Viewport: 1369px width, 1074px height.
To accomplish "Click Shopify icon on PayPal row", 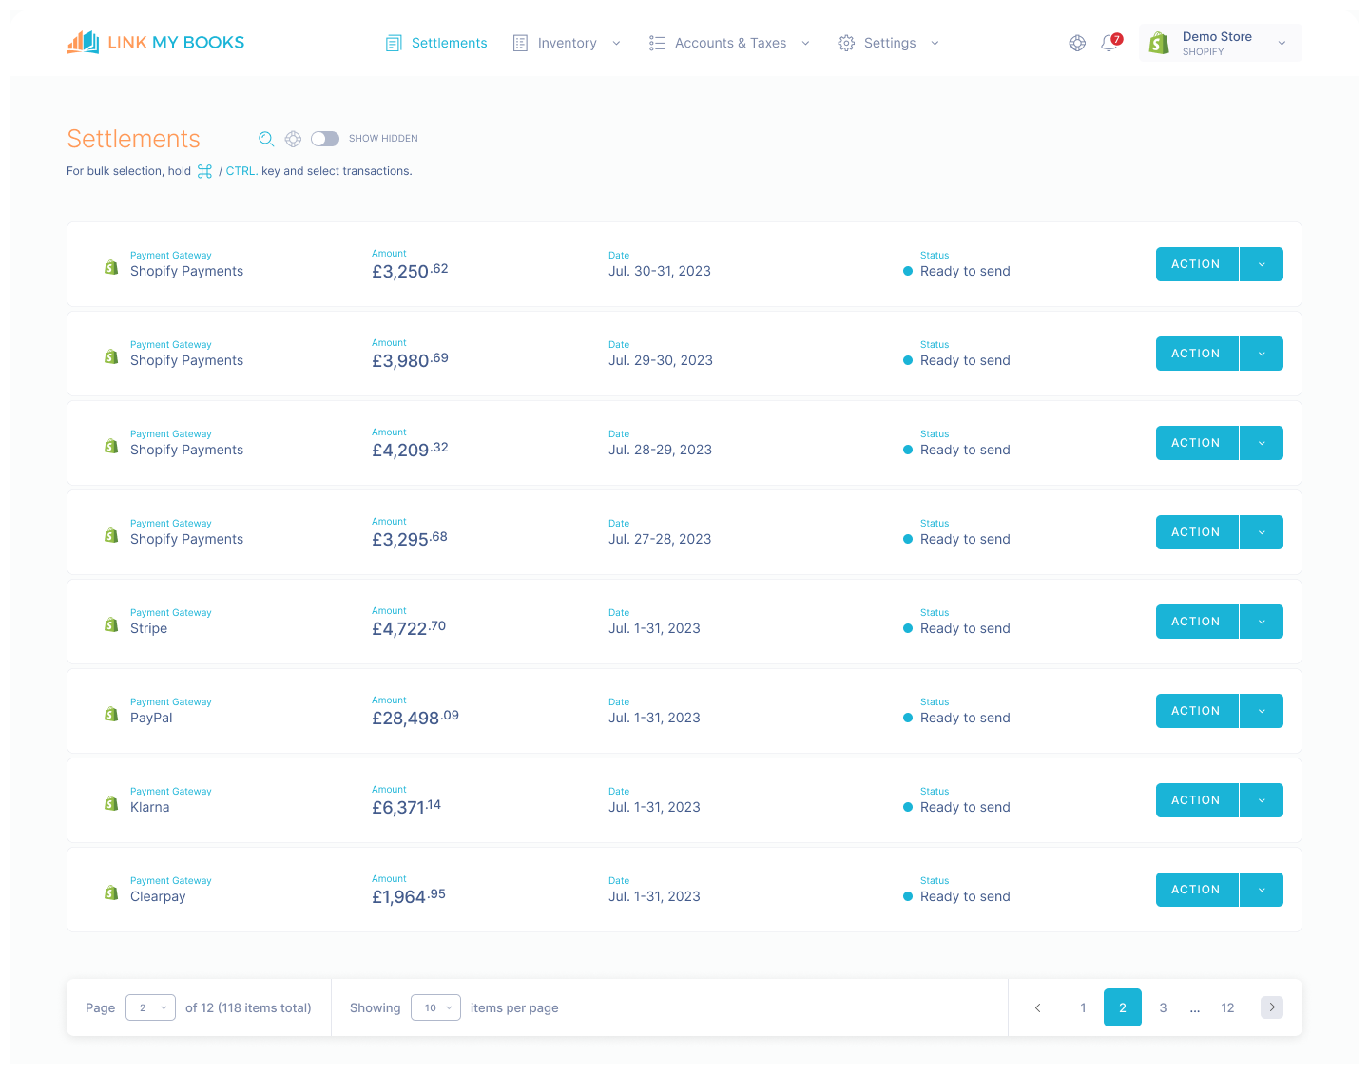I will tap(111, 714).
